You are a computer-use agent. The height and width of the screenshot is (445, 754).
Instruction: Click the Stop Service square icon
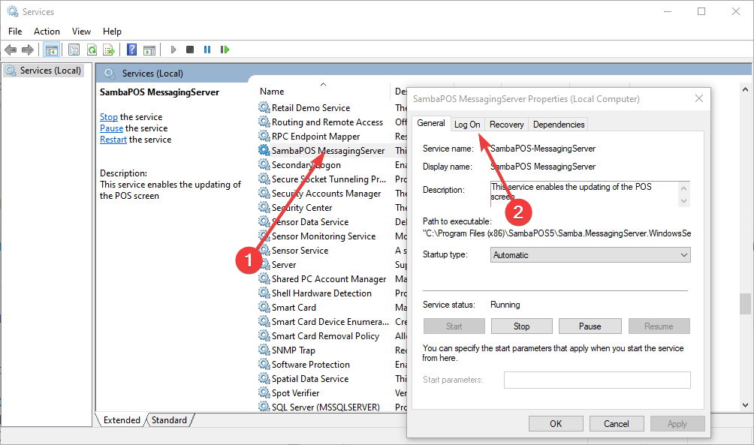pos(190,50)
